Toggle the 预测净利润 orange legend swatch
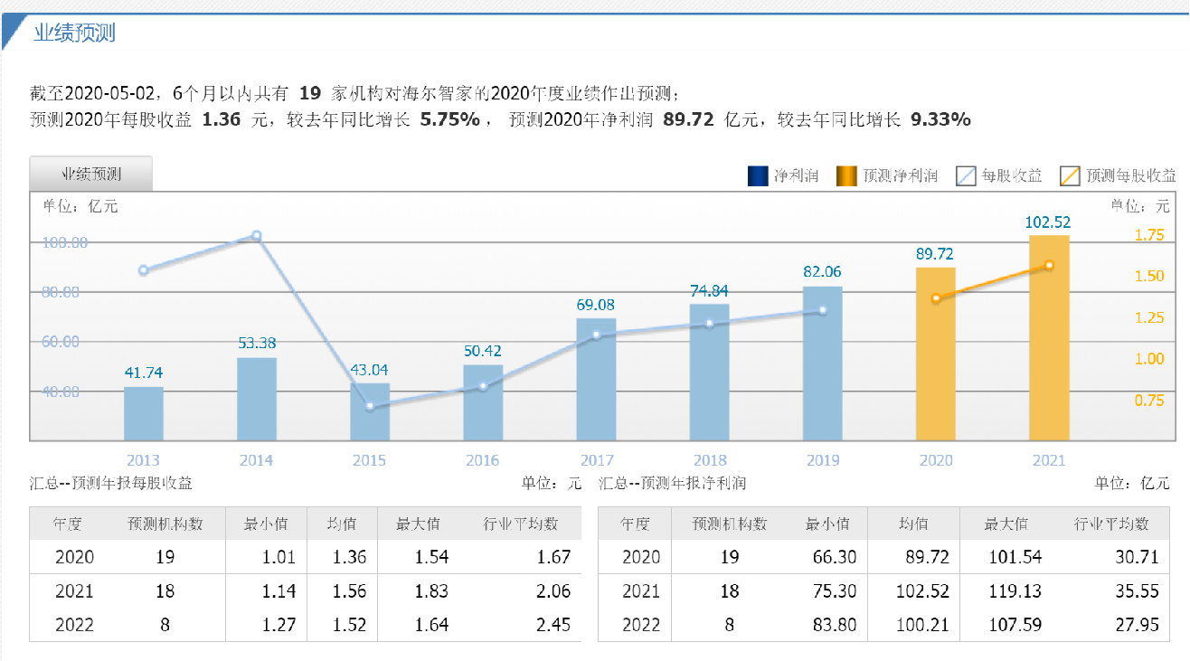This screenshot has height=661, width=1190. click(x=846, y=176)
